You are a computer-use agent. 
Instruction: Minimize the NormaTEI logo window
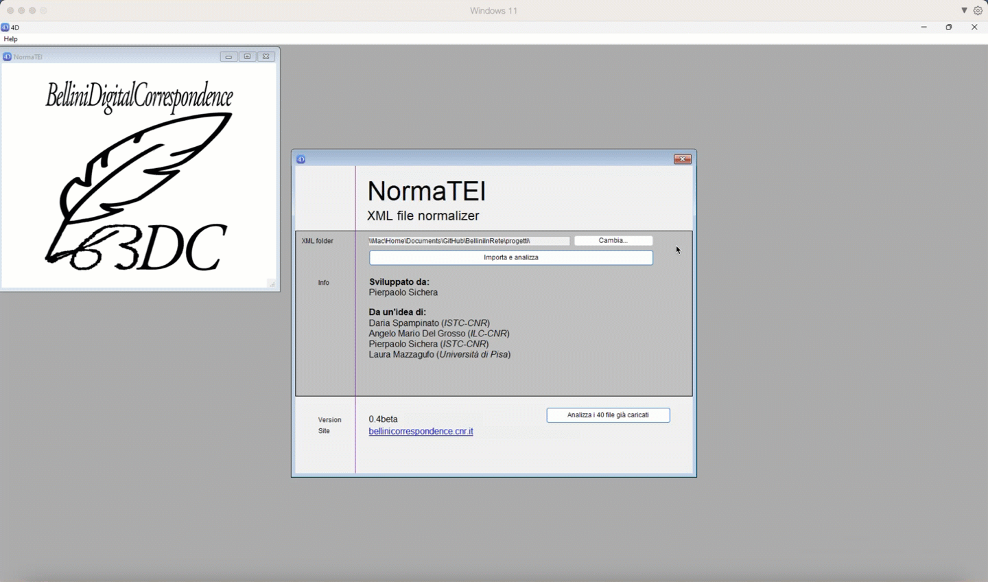point(228,57)
